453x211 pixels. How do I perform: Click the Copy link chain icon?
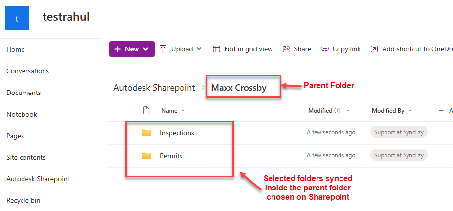coord(324,49)
